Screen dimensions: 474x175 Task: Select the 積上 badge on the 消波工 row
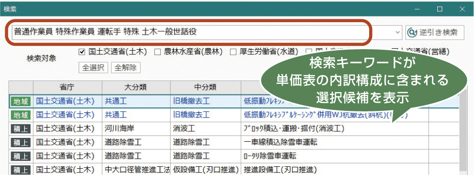pyautogui.click(x=21, y=129)
